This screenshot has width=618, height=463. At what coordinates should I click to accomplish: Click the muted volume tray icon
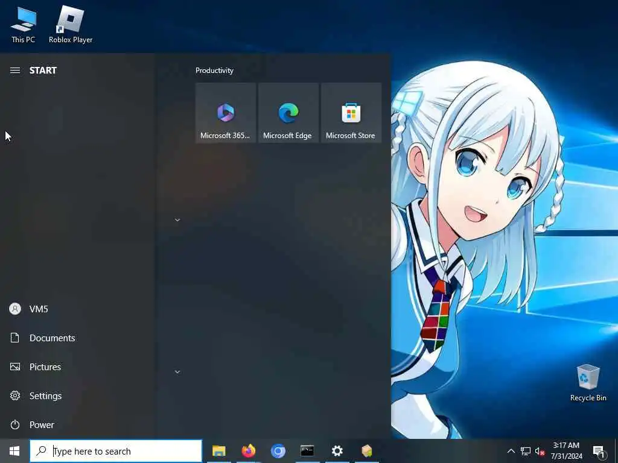(540, 452)
